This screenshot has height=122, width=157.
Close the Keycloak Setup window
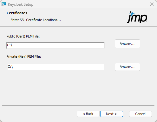pos(152,4)
